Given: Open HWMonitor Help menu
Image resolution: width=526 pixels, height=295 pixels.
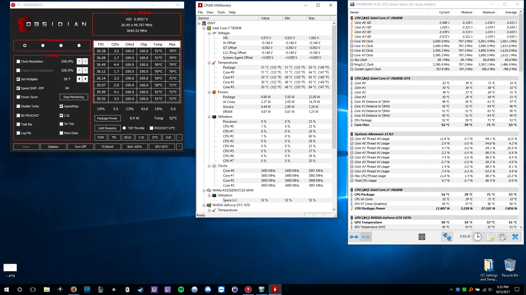Looking at the screenshot, I should (x=232, y=12).
